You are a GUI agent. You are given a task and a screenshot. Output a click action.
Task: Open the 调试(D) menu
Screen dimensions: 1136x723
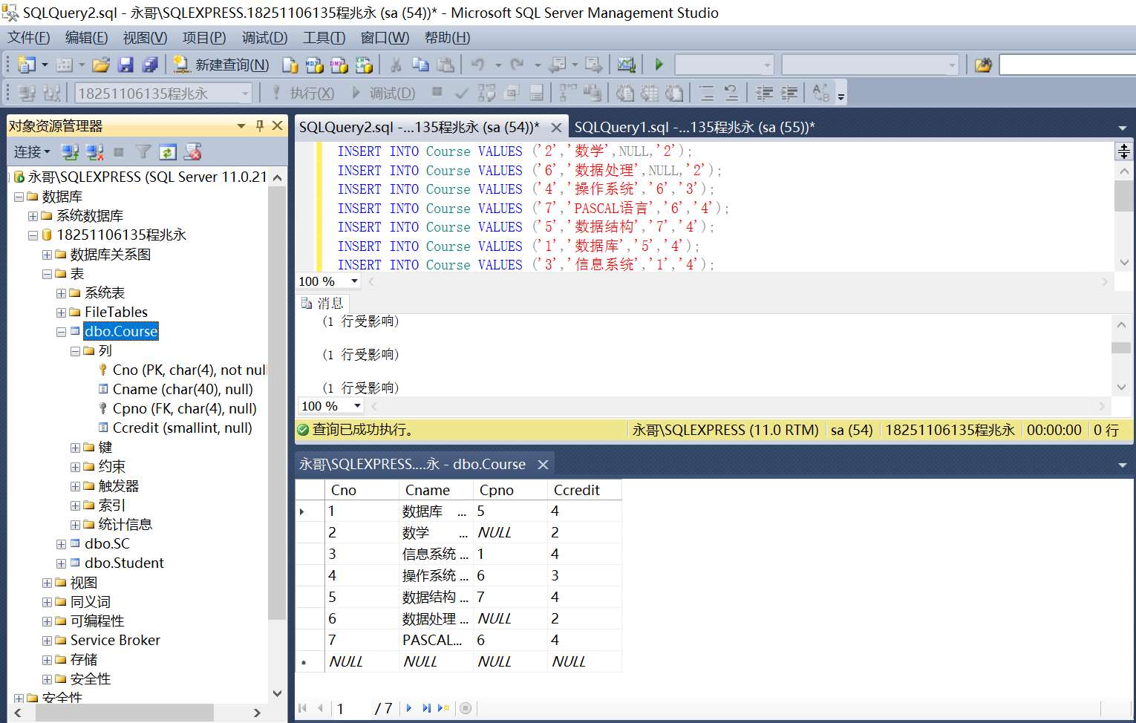point(265,38)
